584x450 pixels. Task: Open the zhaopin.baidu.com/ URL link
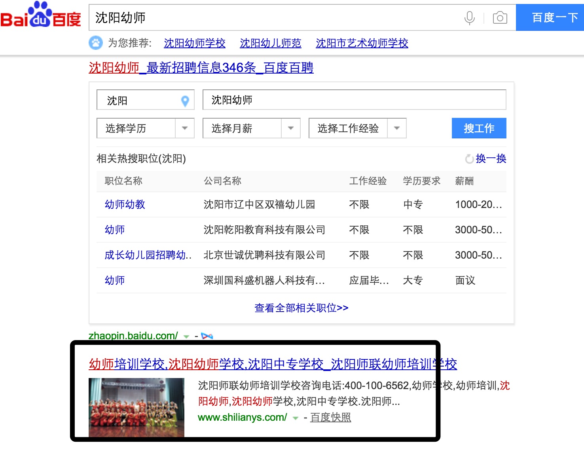[x=133, y=336]
